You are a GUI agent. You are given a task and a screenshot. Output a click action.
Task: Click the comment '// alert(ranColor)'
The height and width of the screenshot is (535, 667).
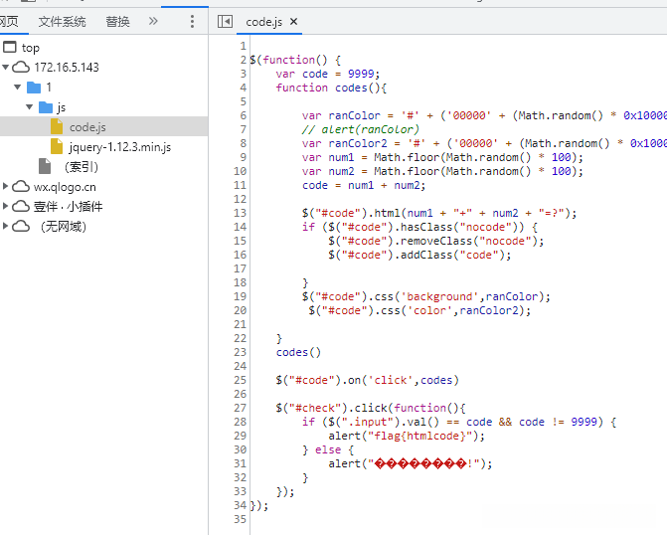tap(361, 129)
